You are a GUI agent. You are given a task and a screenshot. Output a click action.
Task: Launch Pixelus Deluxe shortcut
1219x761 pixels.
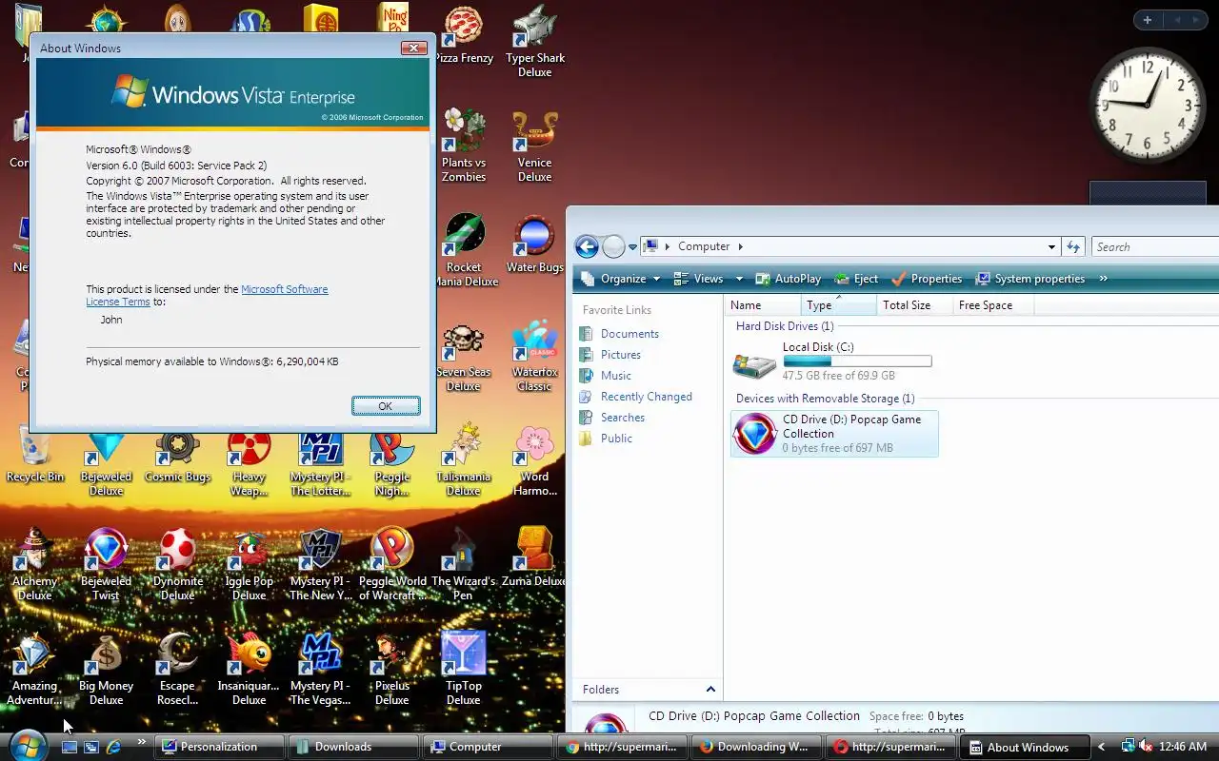(392, 670)
